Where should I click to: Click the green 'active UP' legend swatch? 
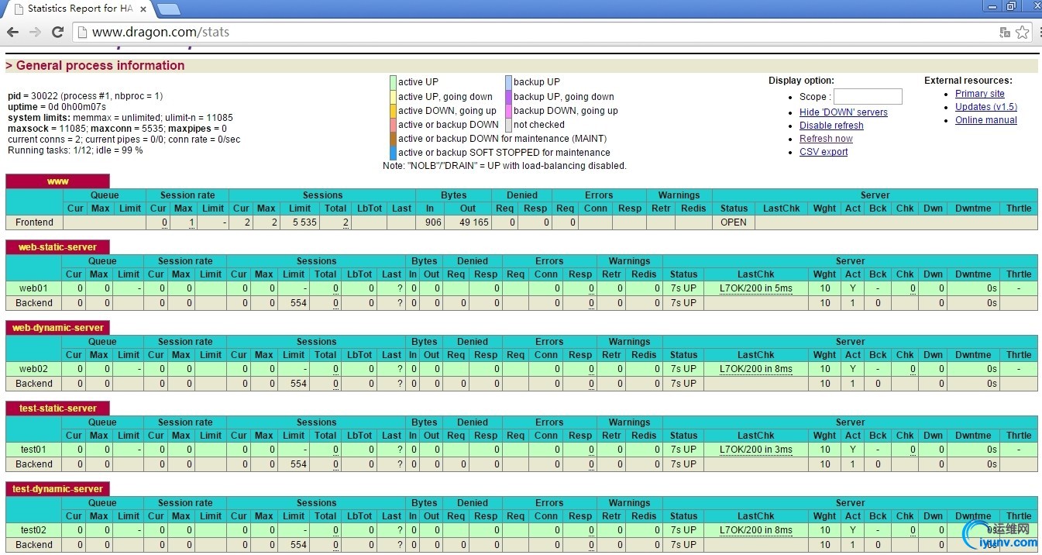(393, 82)
